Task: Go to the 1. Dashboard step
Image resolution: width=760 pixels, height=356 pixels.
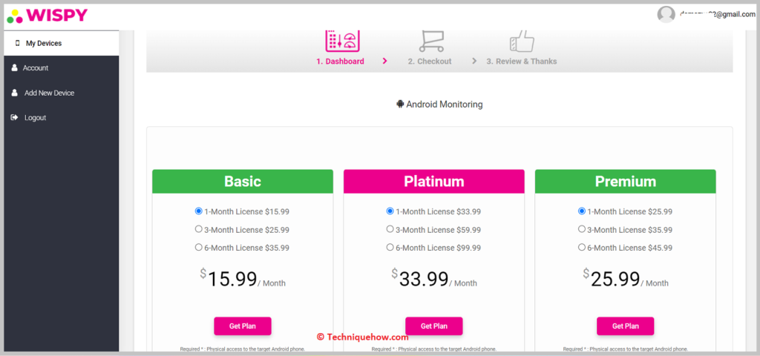Action: click(340, 62)
